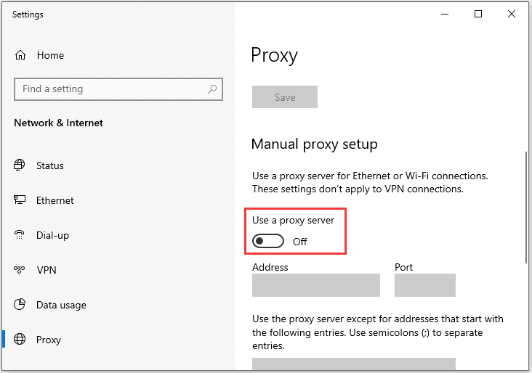Click the Home house icon
Screen dimensions: 532x373
tap(20, 55)
